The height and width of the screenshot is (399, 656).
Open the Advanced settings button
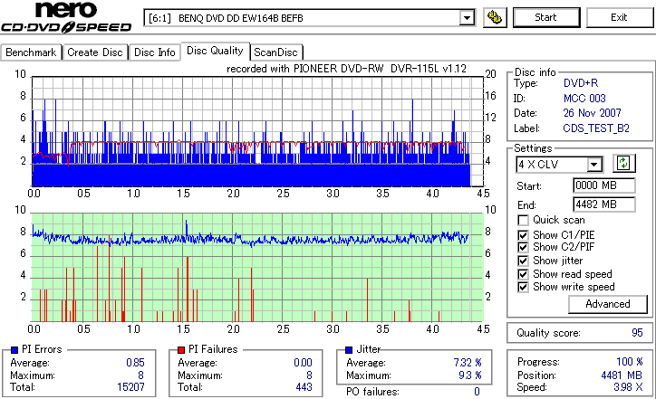click(x=607, y=304)
